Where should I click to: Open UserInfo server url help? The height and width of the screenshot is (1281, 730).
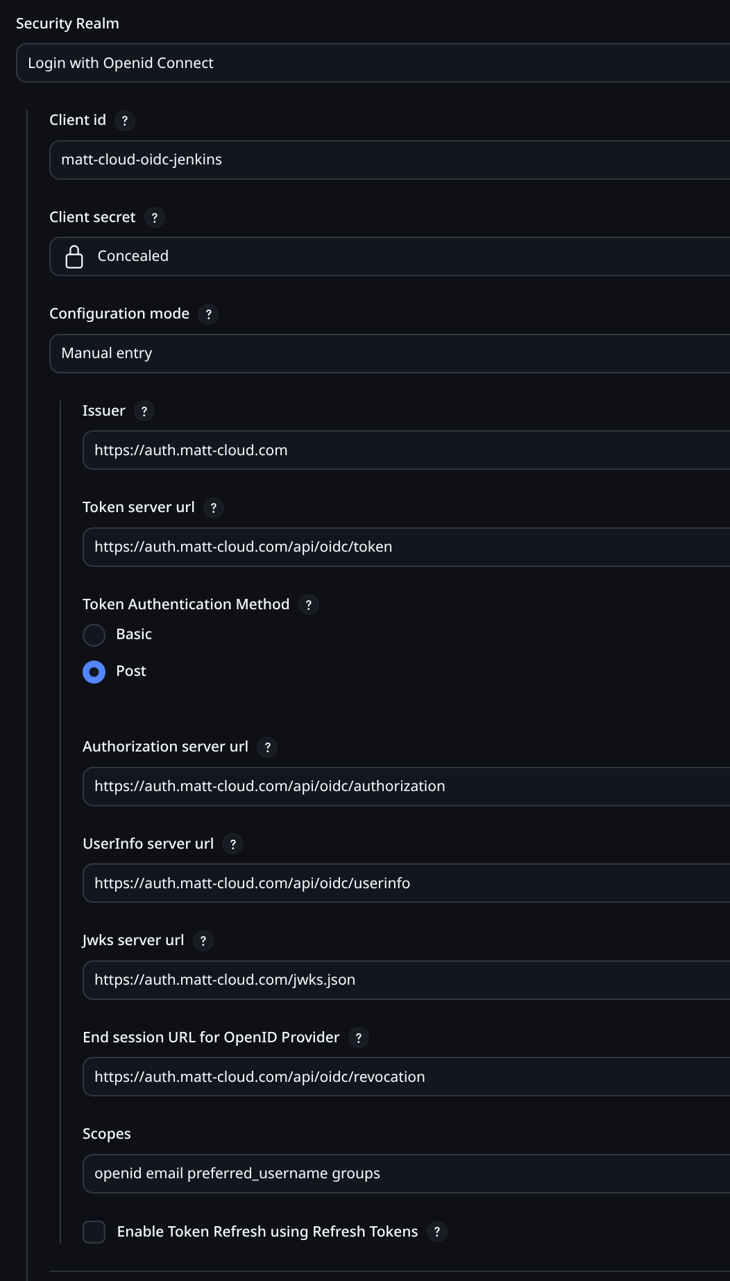[232, 845]
